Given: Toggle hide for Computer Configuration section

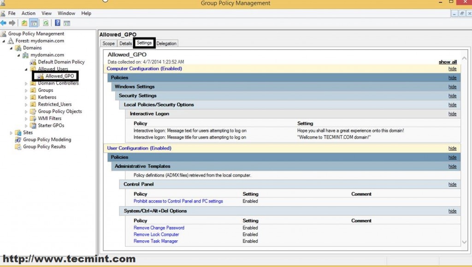Looking at the screenshot, I should 452,69.
